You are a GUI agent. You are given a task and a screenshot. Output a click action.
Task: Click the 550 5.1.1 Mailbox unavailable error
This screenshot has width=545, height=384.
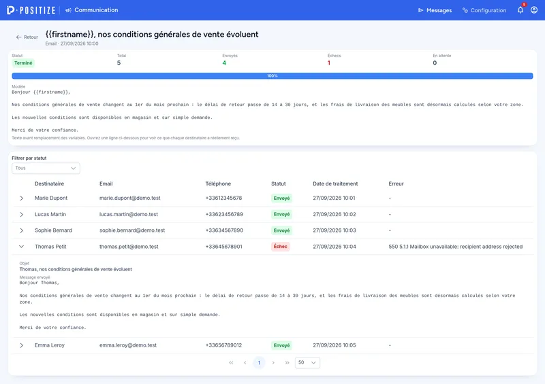click(455, 247)
